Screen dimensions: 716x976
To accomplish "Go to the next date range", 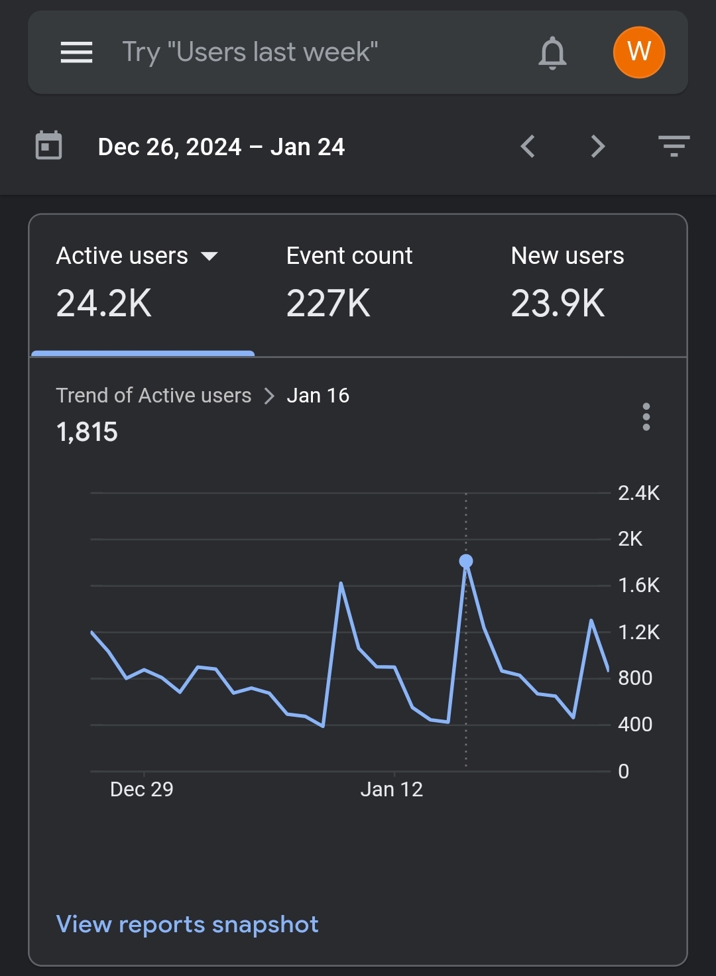I will coord(598,147).
